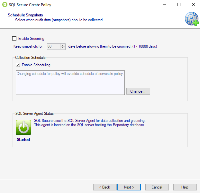This screenshot has height=193, width=200.
Task: Proceed with the Next > button
Action: [129, 187]
